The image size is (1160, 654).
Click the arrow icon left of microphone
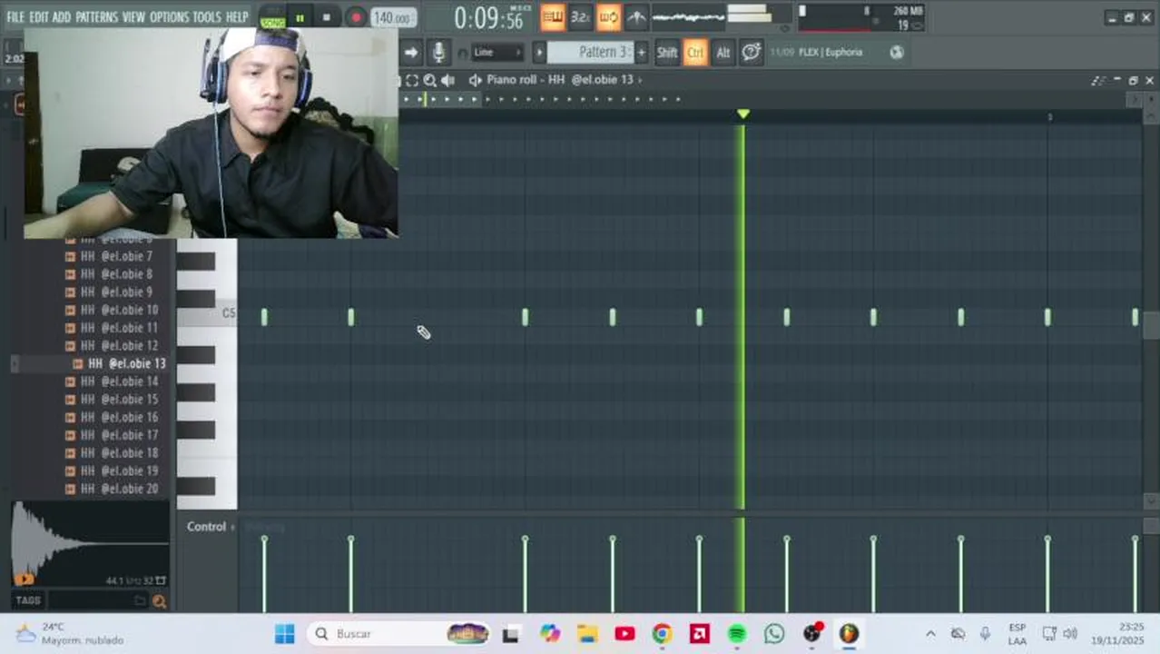pos(411,53)
